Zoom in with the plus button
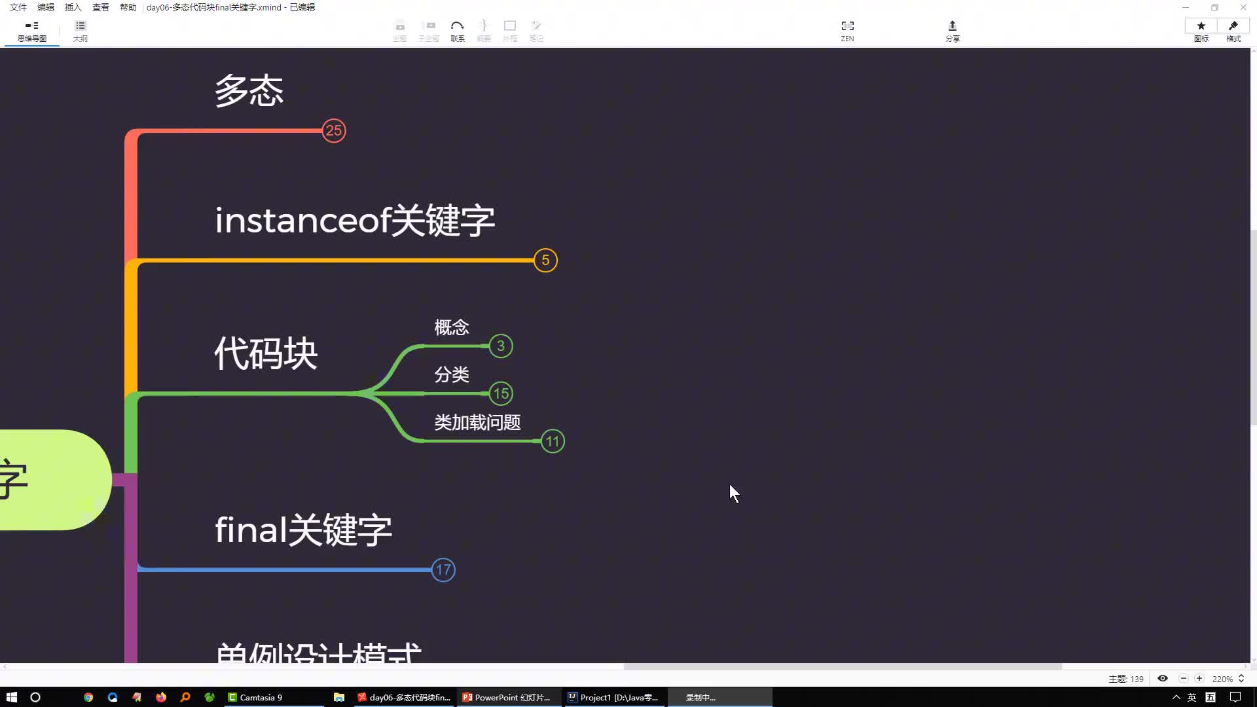The image size is (1257, 707). point(1199,678)
